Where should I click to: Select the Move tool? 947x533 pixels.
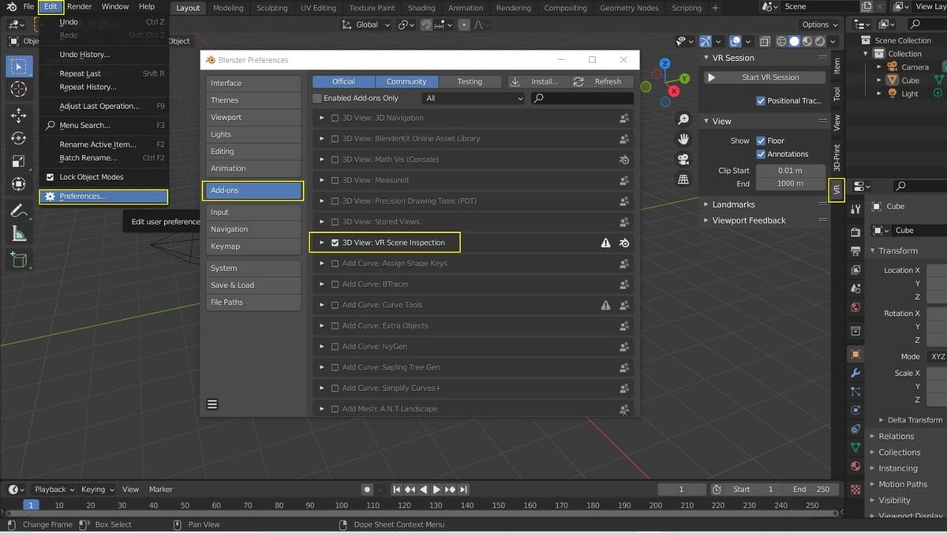[x=19, y=116]
